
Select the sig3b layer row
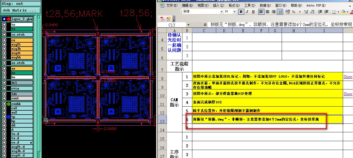click(22, 49)
